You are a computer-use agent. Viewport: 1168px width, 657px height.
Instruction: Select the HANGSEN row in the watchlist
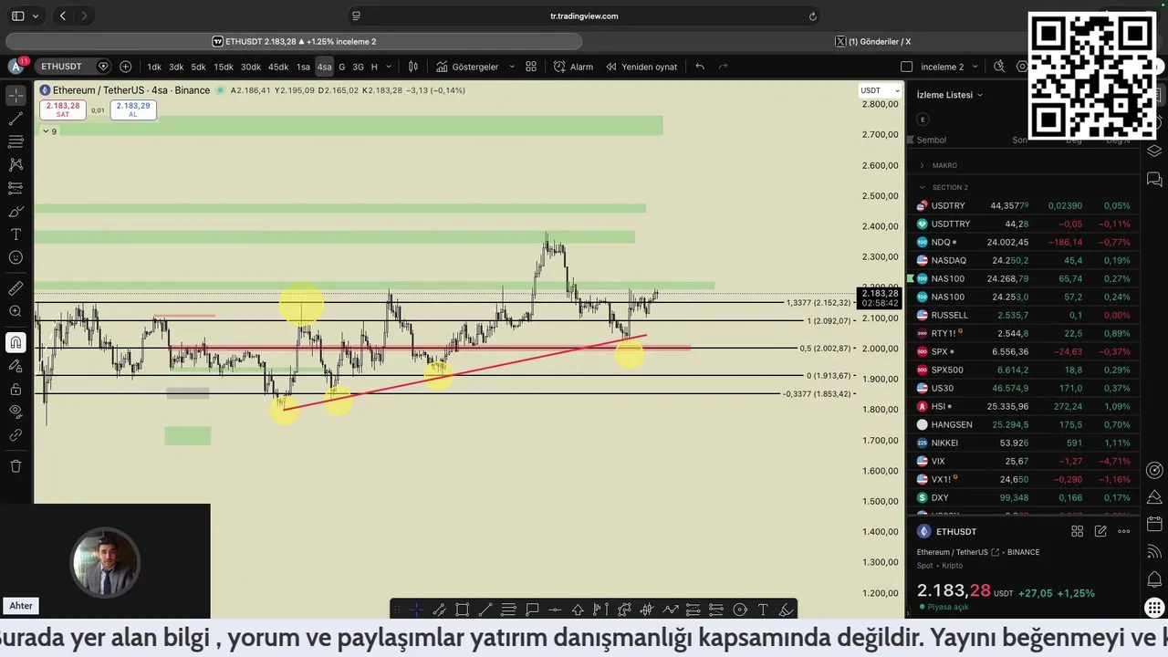pyautogui.click(x=1024, y=424)
